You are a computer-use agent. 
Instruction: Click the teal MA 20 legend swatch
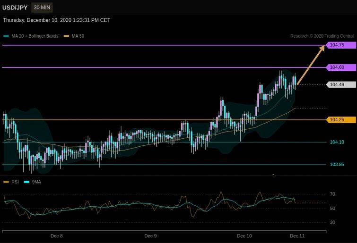(6, 36)
